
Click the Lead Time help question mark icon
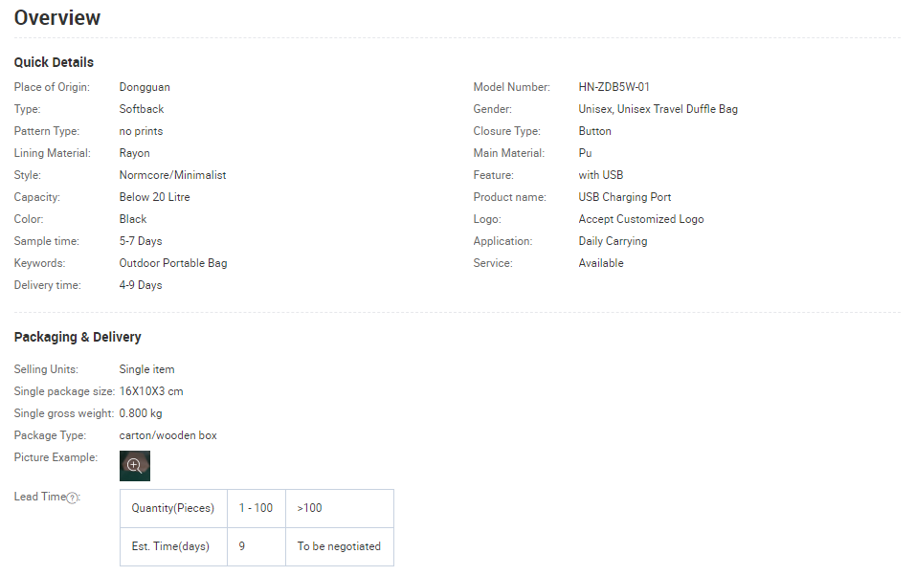(x=73, y=498)
